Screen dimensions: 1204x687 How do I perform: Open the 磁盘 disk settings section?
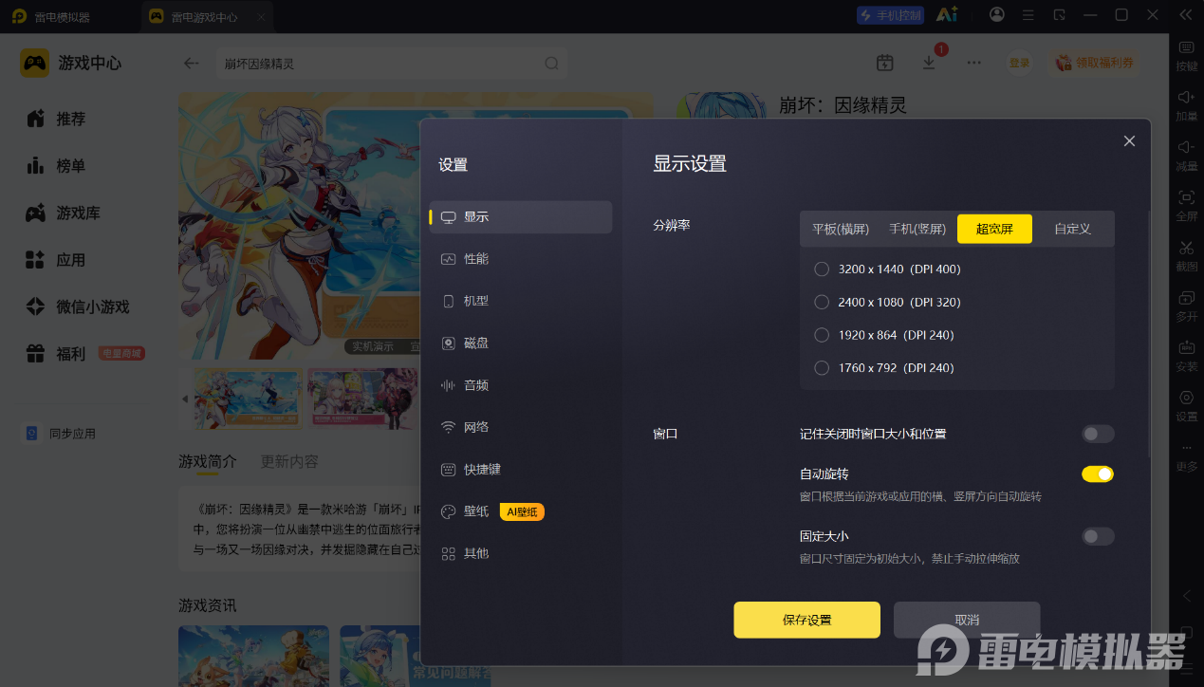pos(521,343)
